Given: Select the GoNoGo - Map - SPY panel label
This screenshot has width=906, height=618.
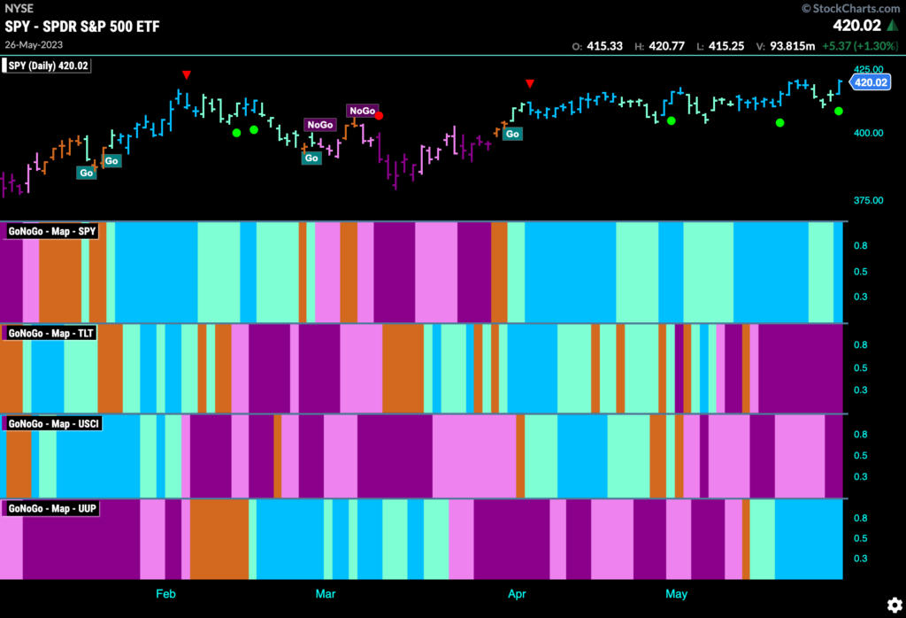Looking at the screenshot, I should pyautogui.click(x=51, y=231).
